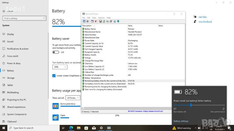The image size is (234, 131).
Task: Select Power & sleep in Settings sidebar
Action: 14,63
